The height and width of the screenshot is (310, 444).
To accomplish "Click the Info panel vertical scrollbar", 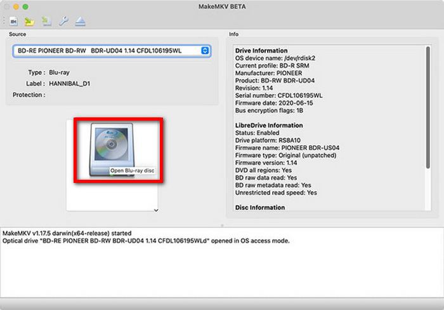I will pos(428,107).
